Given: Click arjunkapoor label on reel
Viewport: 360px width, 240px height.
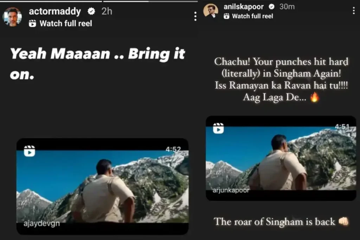Looking at the screenshot, I should point(231,190).
